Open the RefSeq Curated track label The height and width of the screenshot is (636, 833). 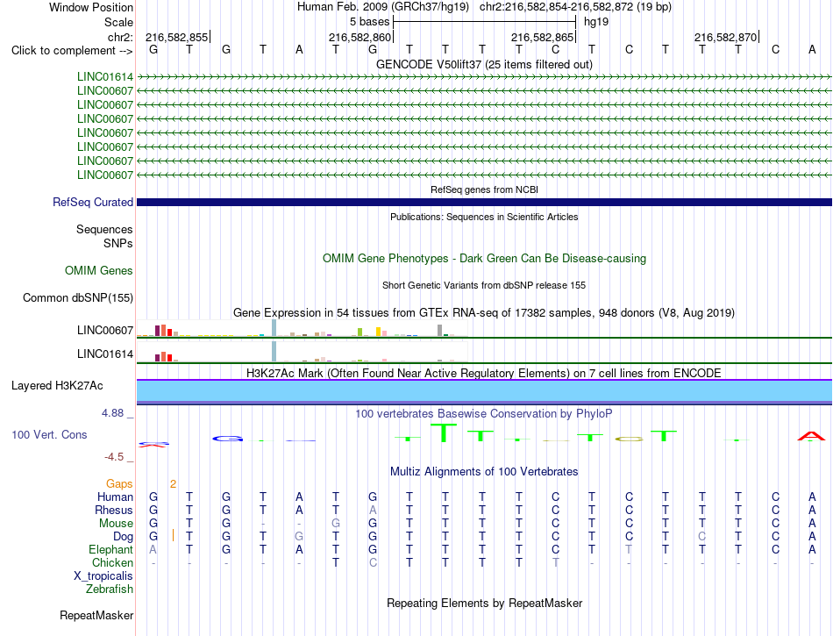[92, 202]
